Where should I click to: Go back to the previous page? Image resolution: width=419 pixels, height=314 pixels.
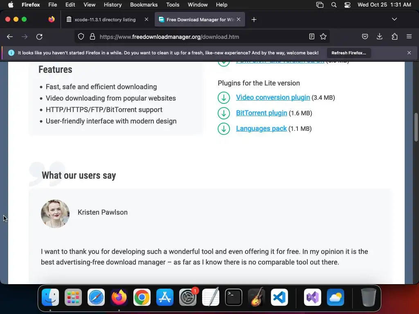coord(10,37)
